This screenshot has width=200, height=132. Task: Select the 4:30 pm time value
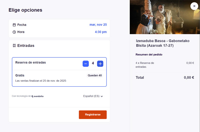click(101, 32)
